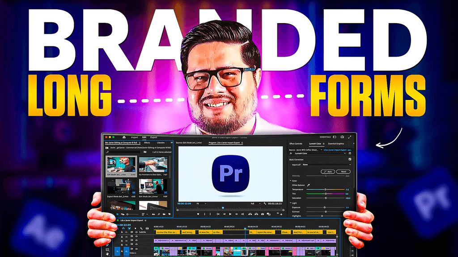Screen dimensions: 458x257
Task: Click the Mark In button
Action: 204,214
